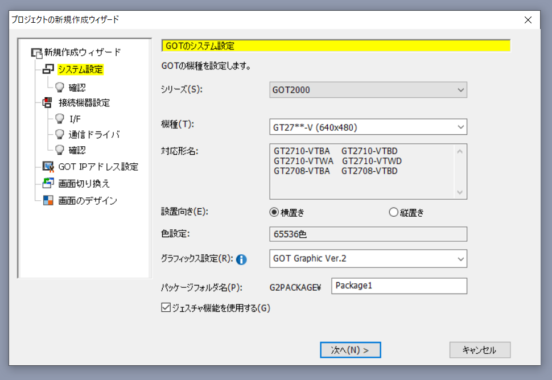Click the 新規作成ウィザード root icon
This screenshot has height=380, width=552.
[x=36, y=53]
